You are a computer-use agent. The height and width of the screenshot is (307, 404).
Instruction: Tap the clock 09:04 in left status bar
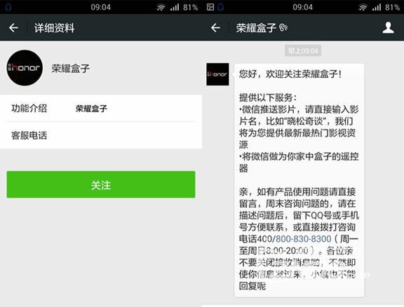100,7
